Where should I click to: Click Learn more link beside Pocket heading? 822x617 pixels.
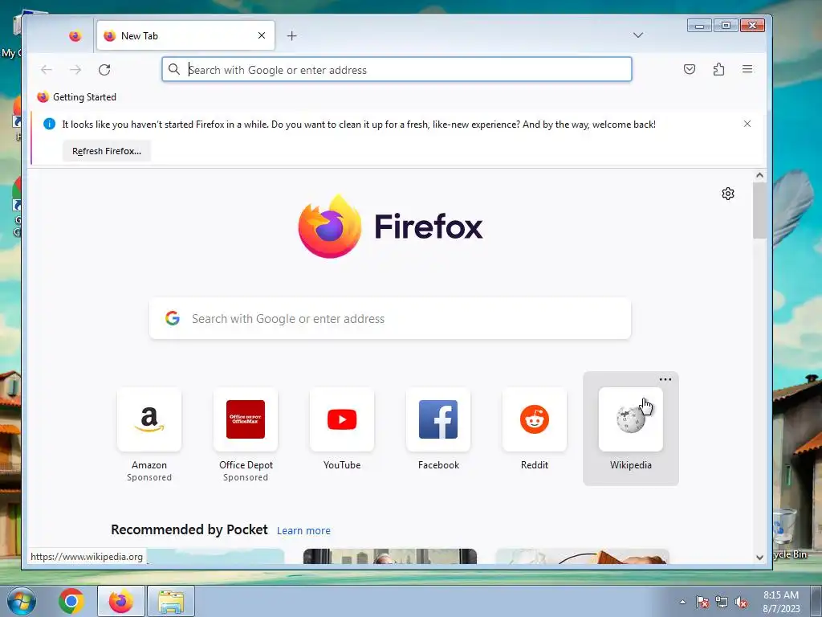pos(303,530)
